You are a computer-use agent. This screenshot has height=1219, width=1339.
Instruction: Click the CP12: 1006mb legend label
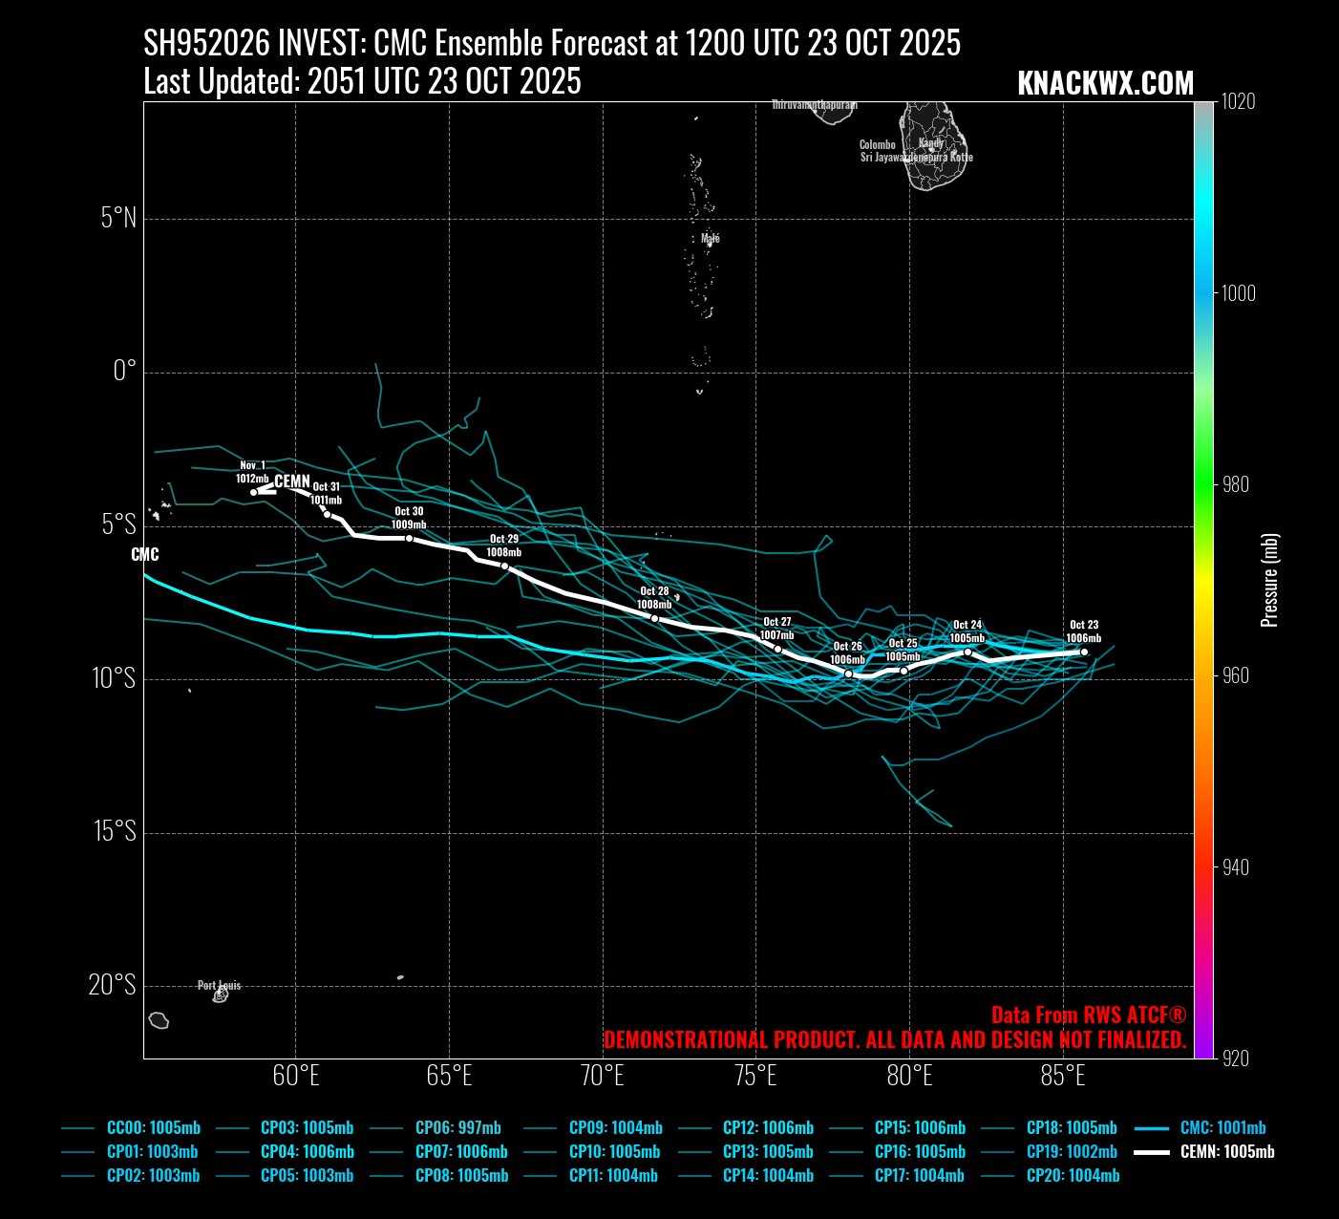[768, 1128]
